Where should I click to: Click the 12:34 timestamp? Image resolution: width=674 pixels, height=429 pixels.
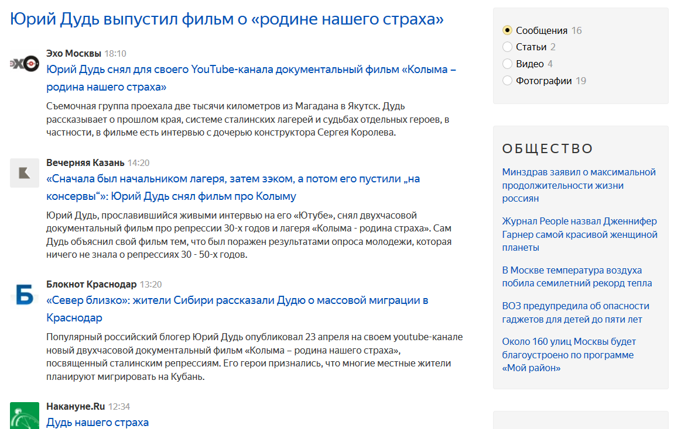coord(119,407)
